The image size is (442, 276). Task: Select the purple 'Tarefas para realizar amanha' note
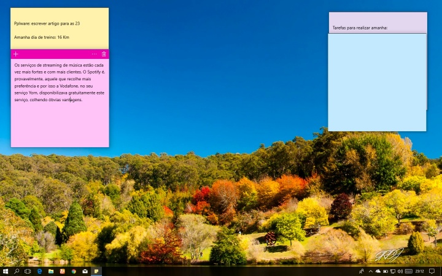coord(377,23)
